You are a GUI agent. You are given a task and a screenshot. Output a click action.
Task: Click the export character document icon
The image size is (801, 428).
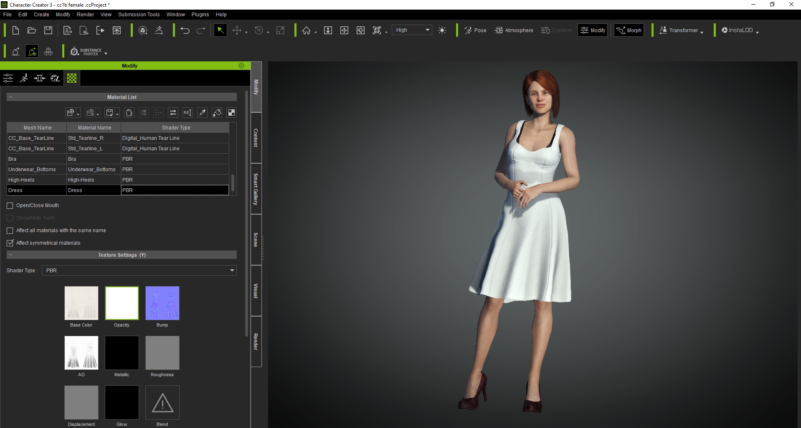coord(67,30)
